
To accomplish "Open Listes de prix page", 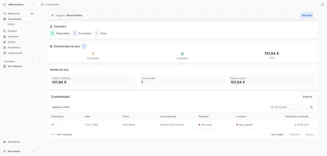I will tap(19, 53).
